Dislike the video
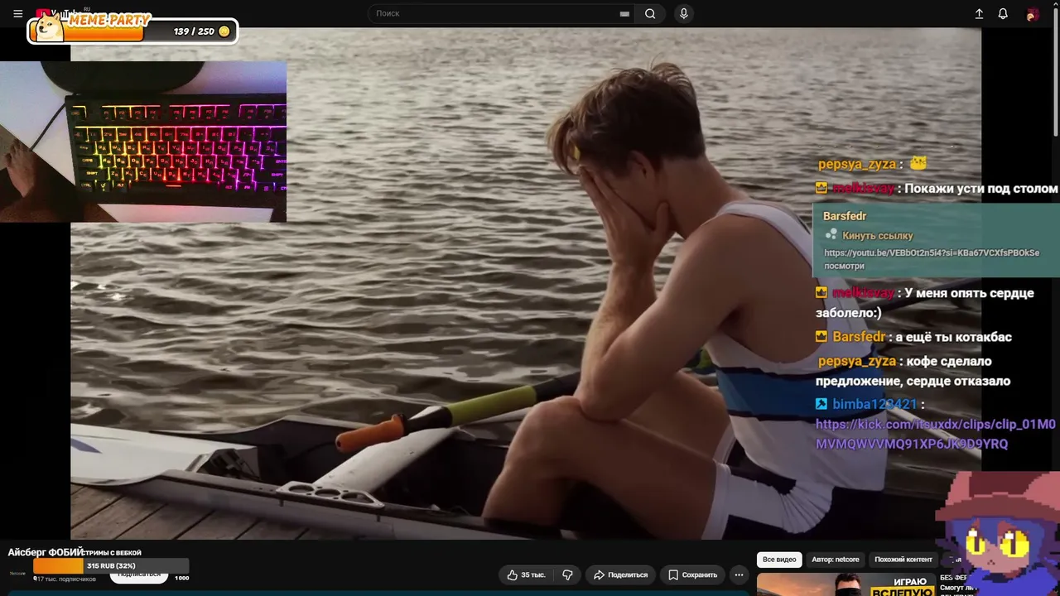1060x596 pixels. click(x=567, y=574)
